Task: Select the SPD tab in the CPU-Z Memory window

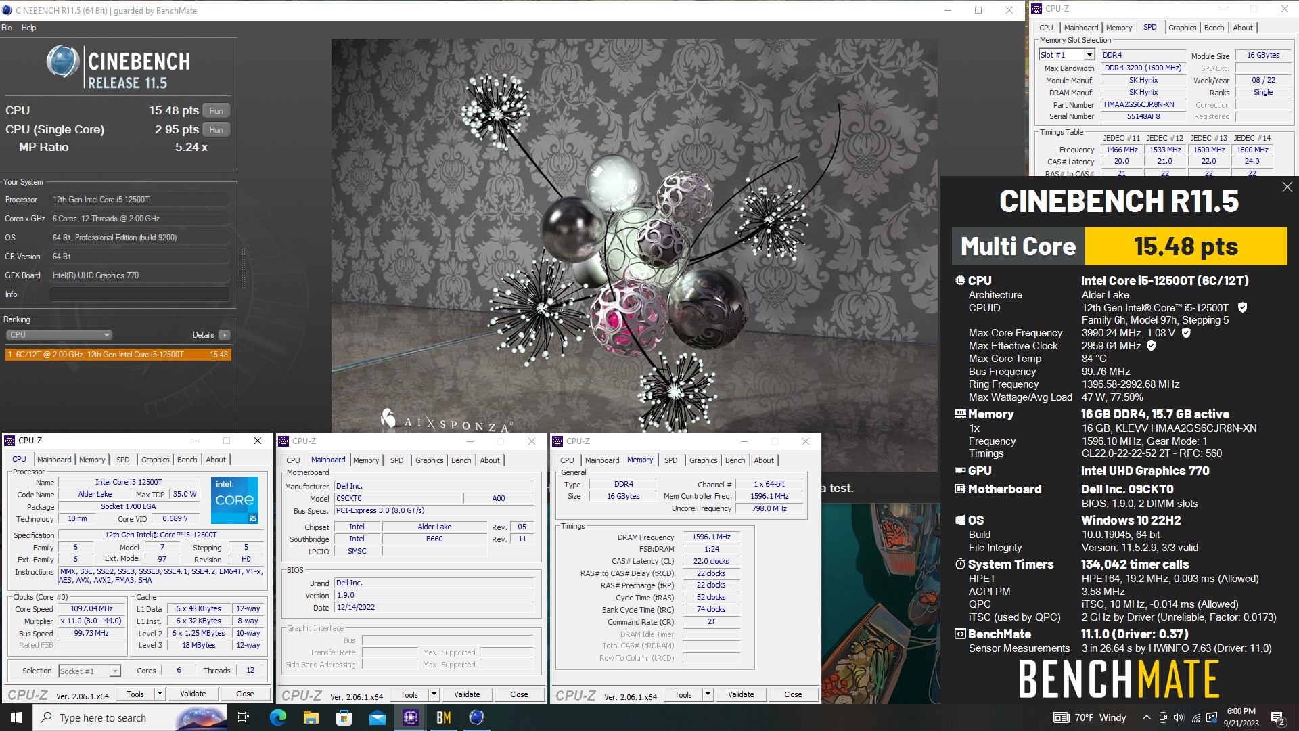Action: pos(670,460)
